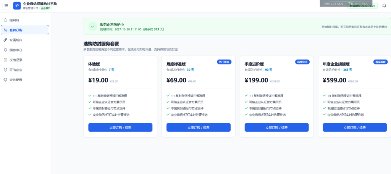Click 有效防护时长 365 天 text
Image resolution: width=391 pixels, height=174 pixels.
pyautogui.click(x=338, y=70)
